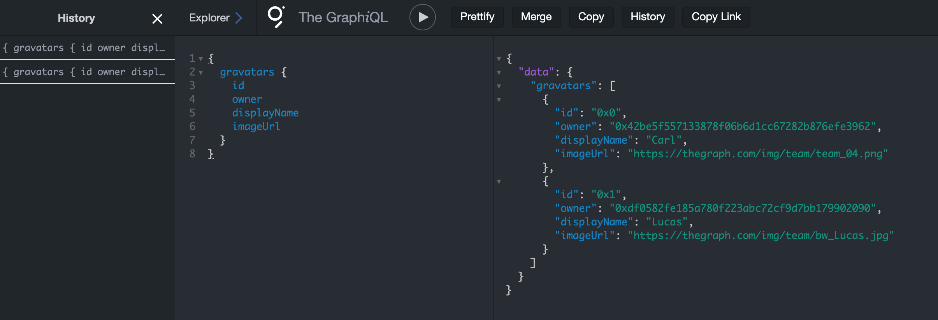Image resolution: width=938 pixels, height=320 pixels.
Task: Click line number 8 in the gutter
Action: pyautogui.click(x=192, y=154)
